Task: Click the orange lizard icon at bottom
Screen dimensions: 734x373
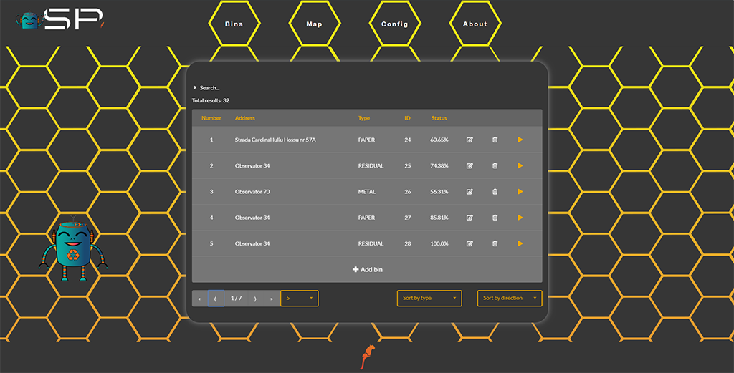Action: click(368, 356)
